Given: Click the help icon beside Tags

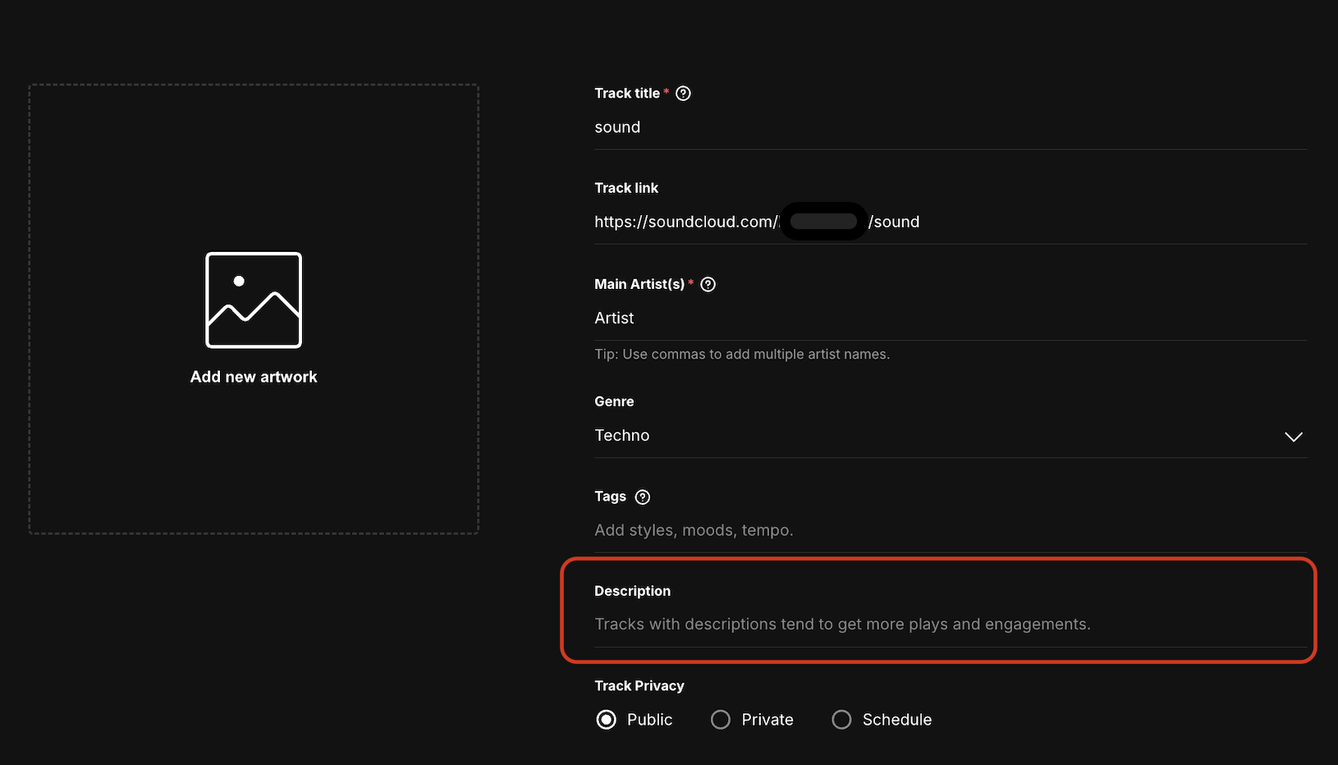Looking at the screenshot, I should coord(643,497).
